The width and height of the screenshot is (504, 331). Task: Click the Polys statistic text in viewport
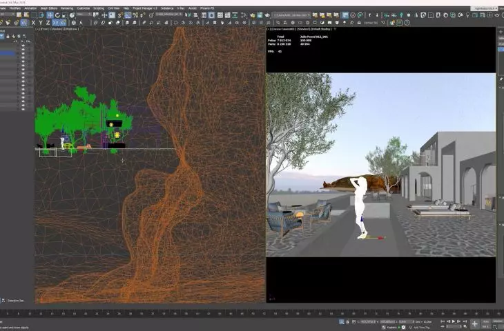coord(280,41)
